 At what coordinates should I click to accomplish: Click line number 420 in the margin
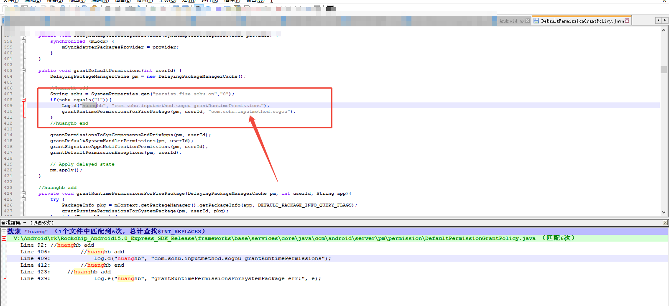click(x=8, y=170)
